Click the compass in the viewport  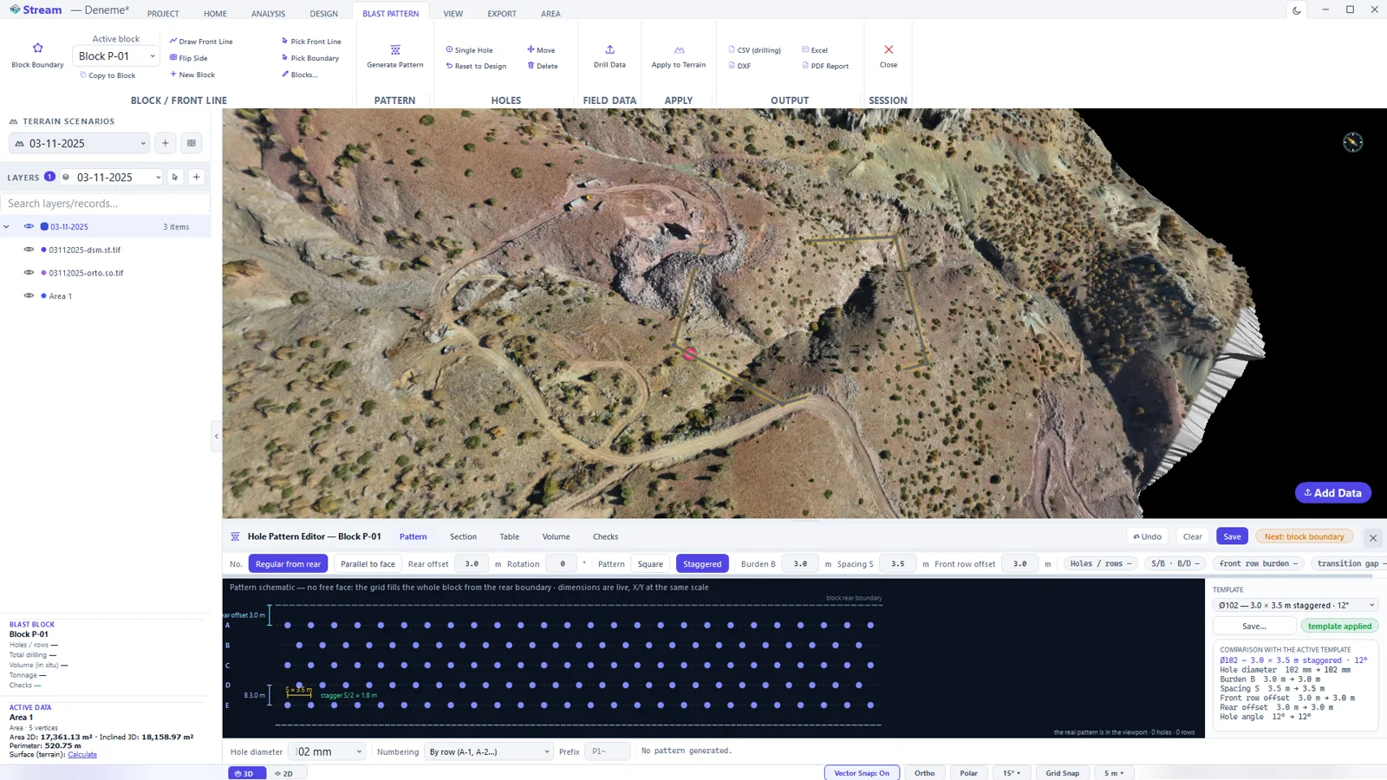(1352, 142)
